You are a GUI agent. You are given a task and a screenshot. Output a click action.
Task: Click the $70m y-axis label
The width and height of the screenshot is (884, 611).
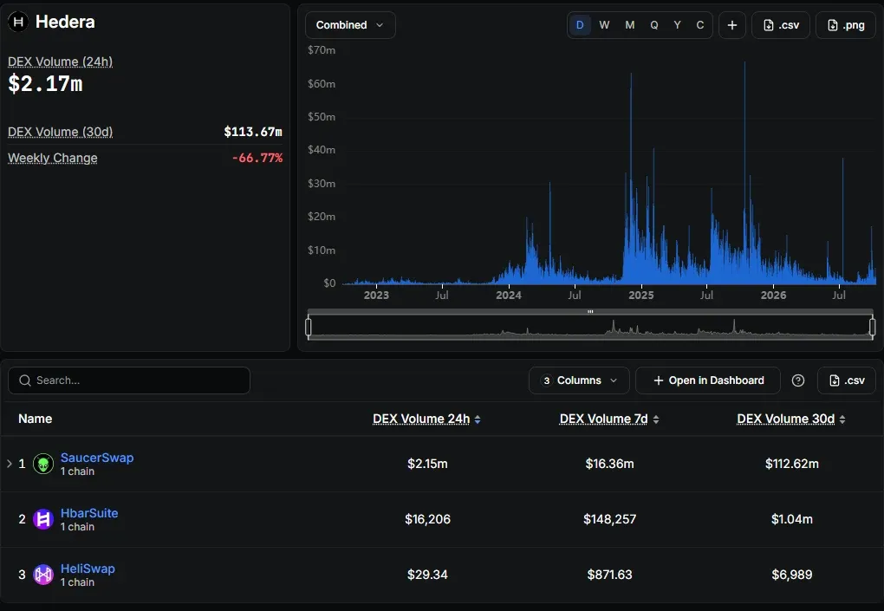pos(322,50)
